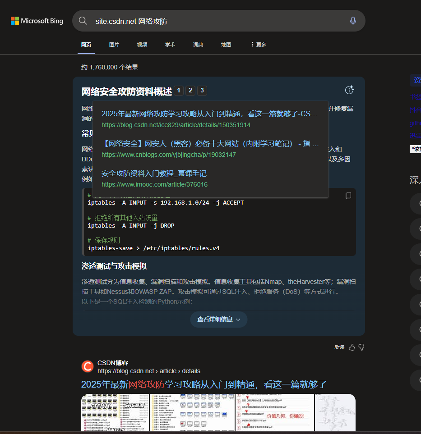Switch to the 图片 tab
The height and width of the screenshot is (434, 421).
(114, 45)
